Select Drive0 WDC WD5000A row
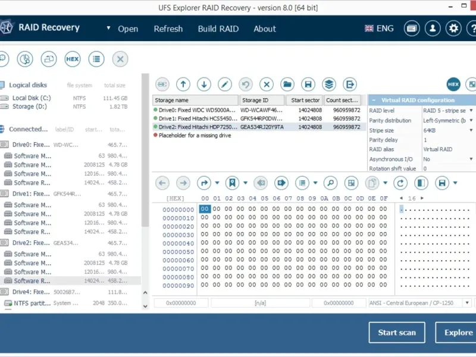Viewport: 476px width, 357px height. 259,110
